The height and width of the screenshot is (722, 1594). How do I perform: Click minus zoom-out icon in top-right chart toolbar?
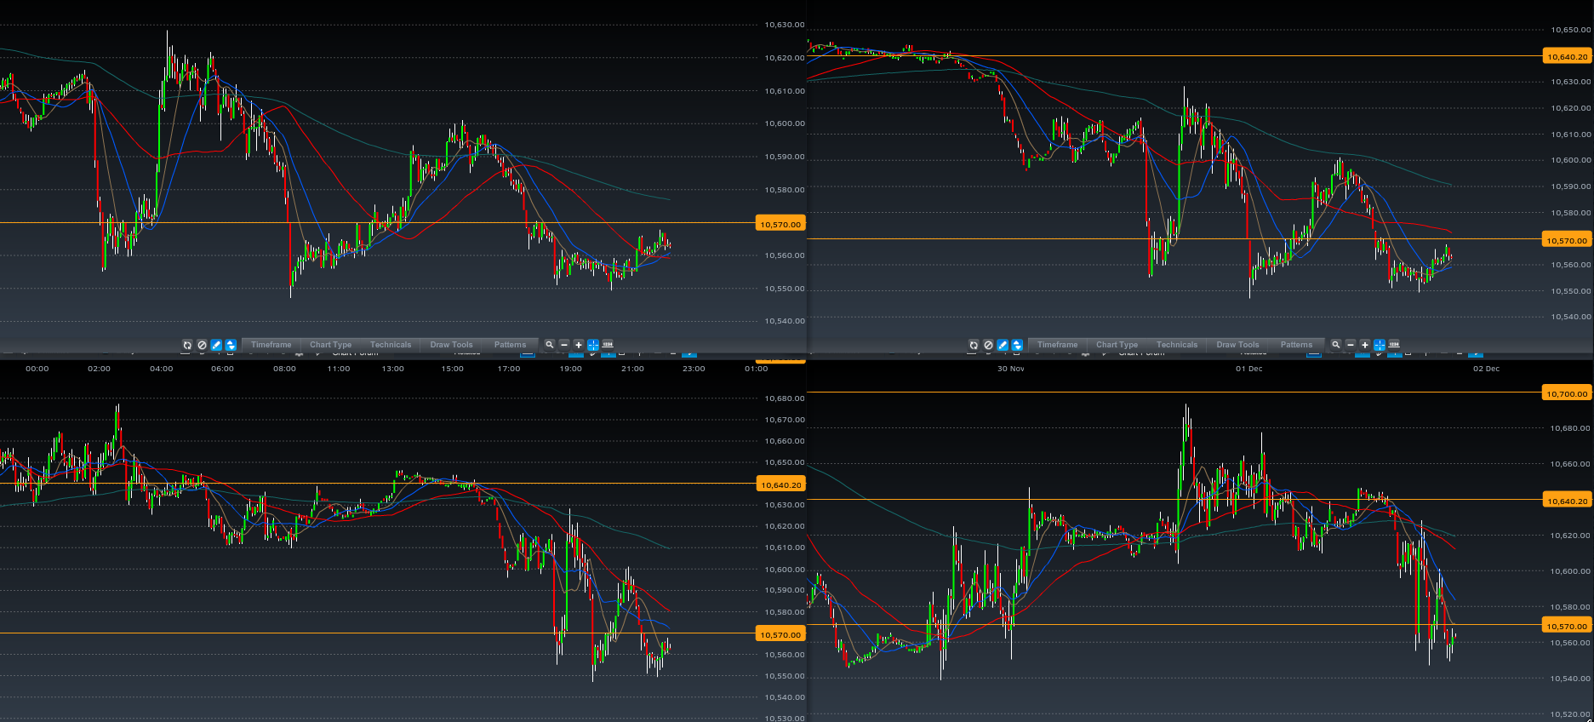coord(1351,345)
